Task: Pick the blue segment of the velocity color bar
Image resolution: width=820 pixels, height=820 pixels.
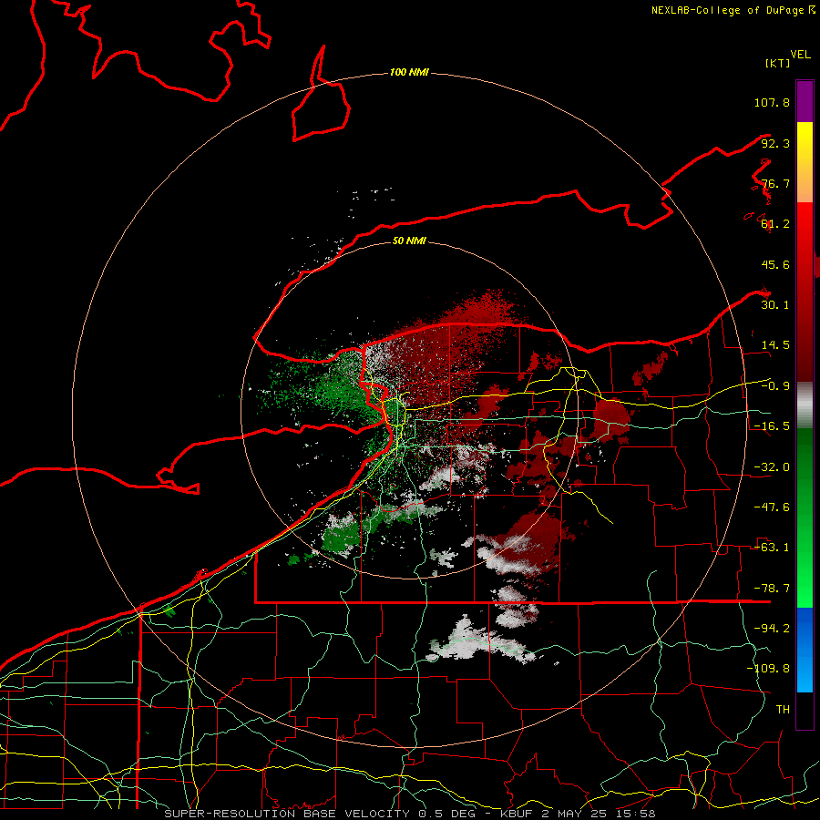Action: point(805,650)
